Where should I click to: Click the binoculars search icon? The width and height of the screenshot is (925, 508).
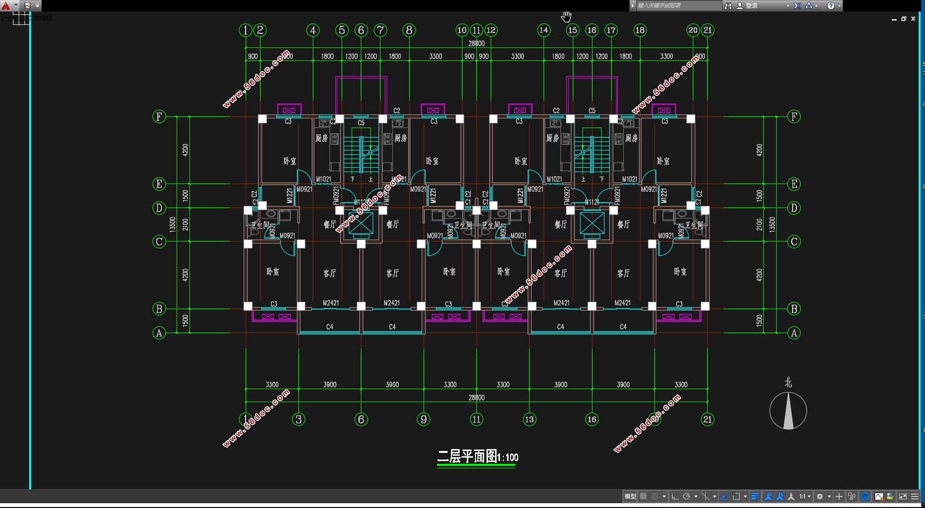tap(728, 6)
